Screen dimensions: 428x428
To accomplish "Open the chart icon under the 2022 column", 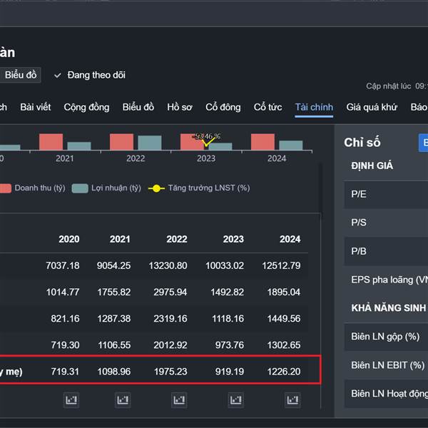I will coord(178,399).
